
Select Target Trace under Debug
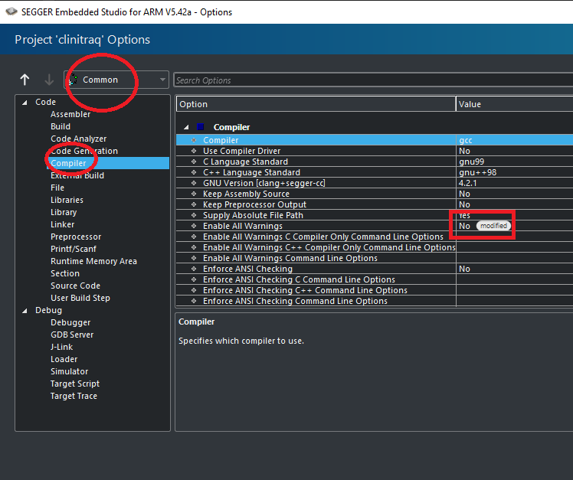pyautogui.click(x=74, y=396)
